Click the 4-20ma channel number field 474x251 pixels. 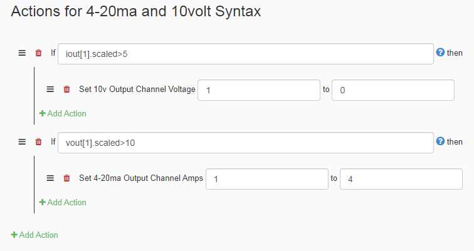click(x=267, y=179)
